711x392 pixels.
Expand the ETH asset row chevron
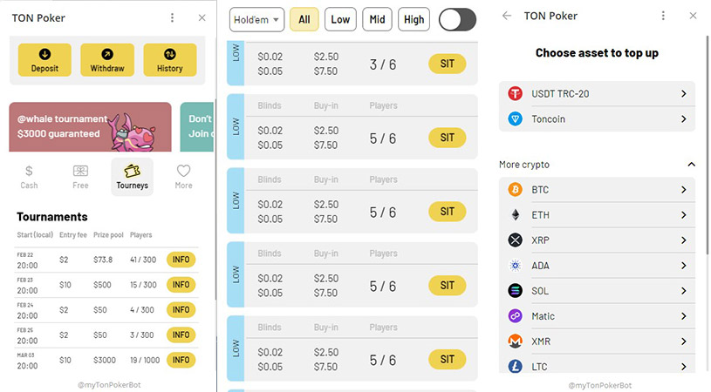pos(684,215)
